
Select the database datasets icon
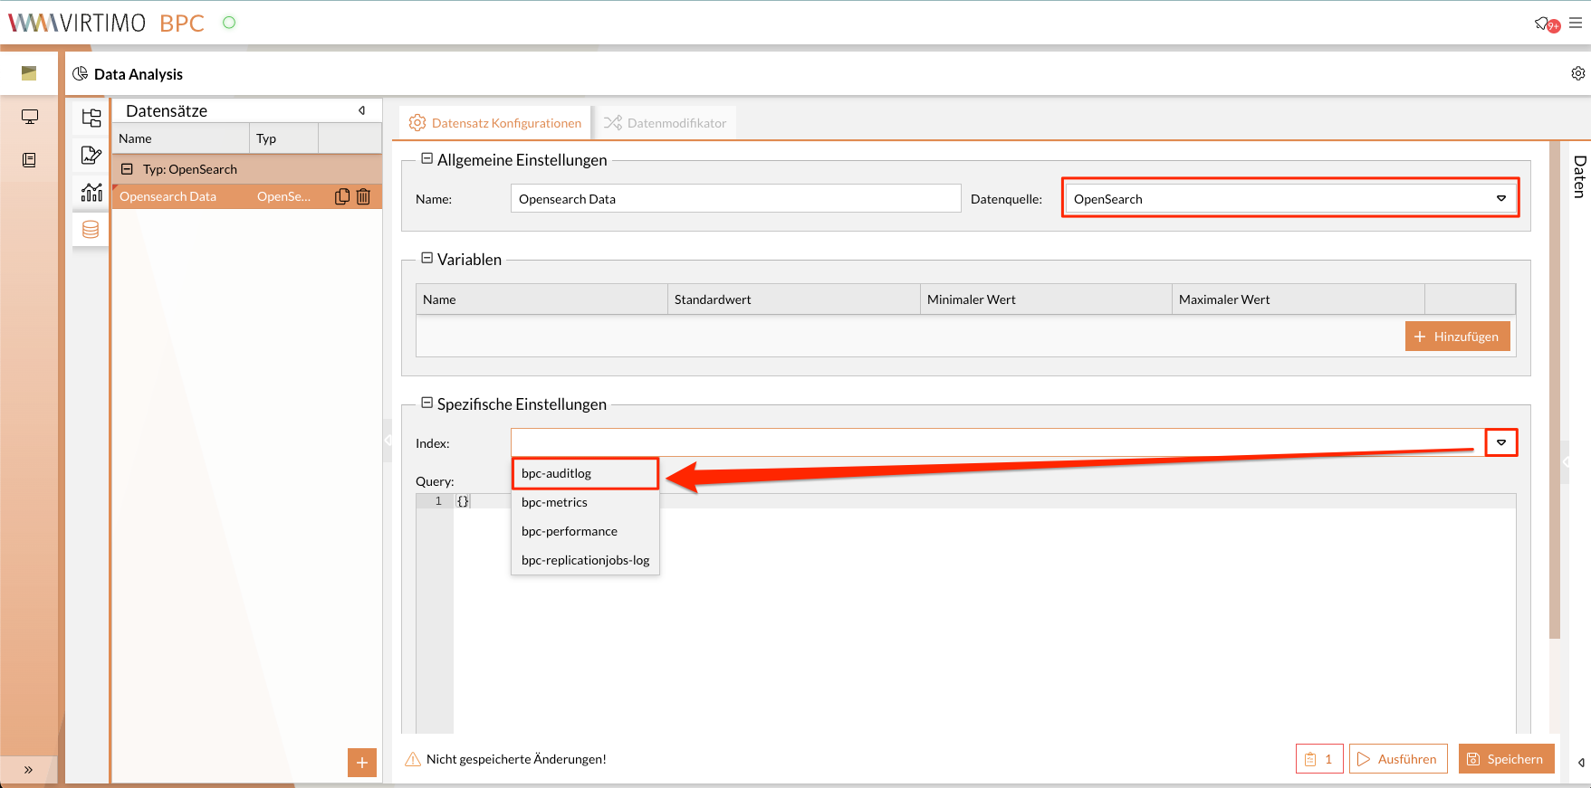[x=91, y=229]
